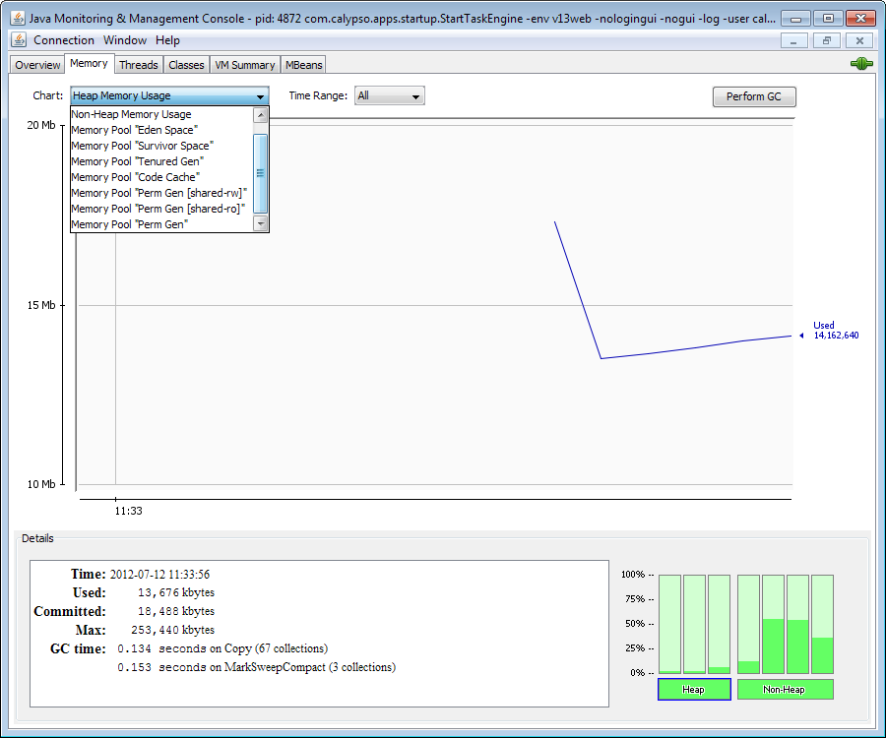Click the Used 13,676 kbytes value
Screen dimensions: 886x738
click(176, 592)
